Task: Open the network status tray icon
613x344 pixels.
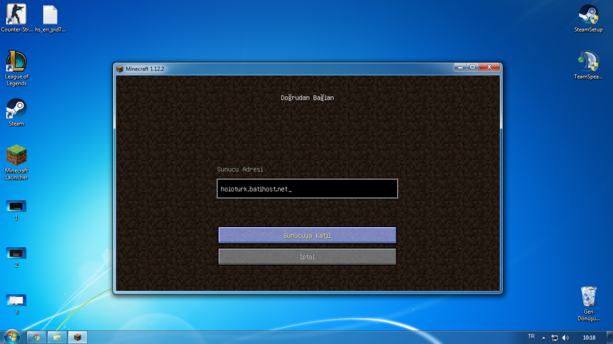Action: click(x=555, y=338)
